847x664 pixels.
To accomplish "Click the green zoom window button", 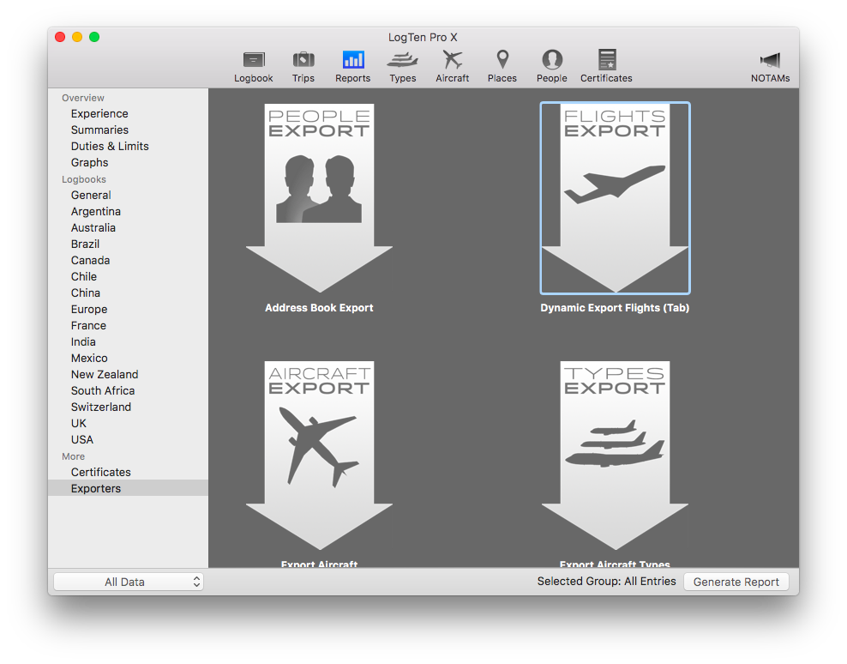I will click(x=94, y=37).
